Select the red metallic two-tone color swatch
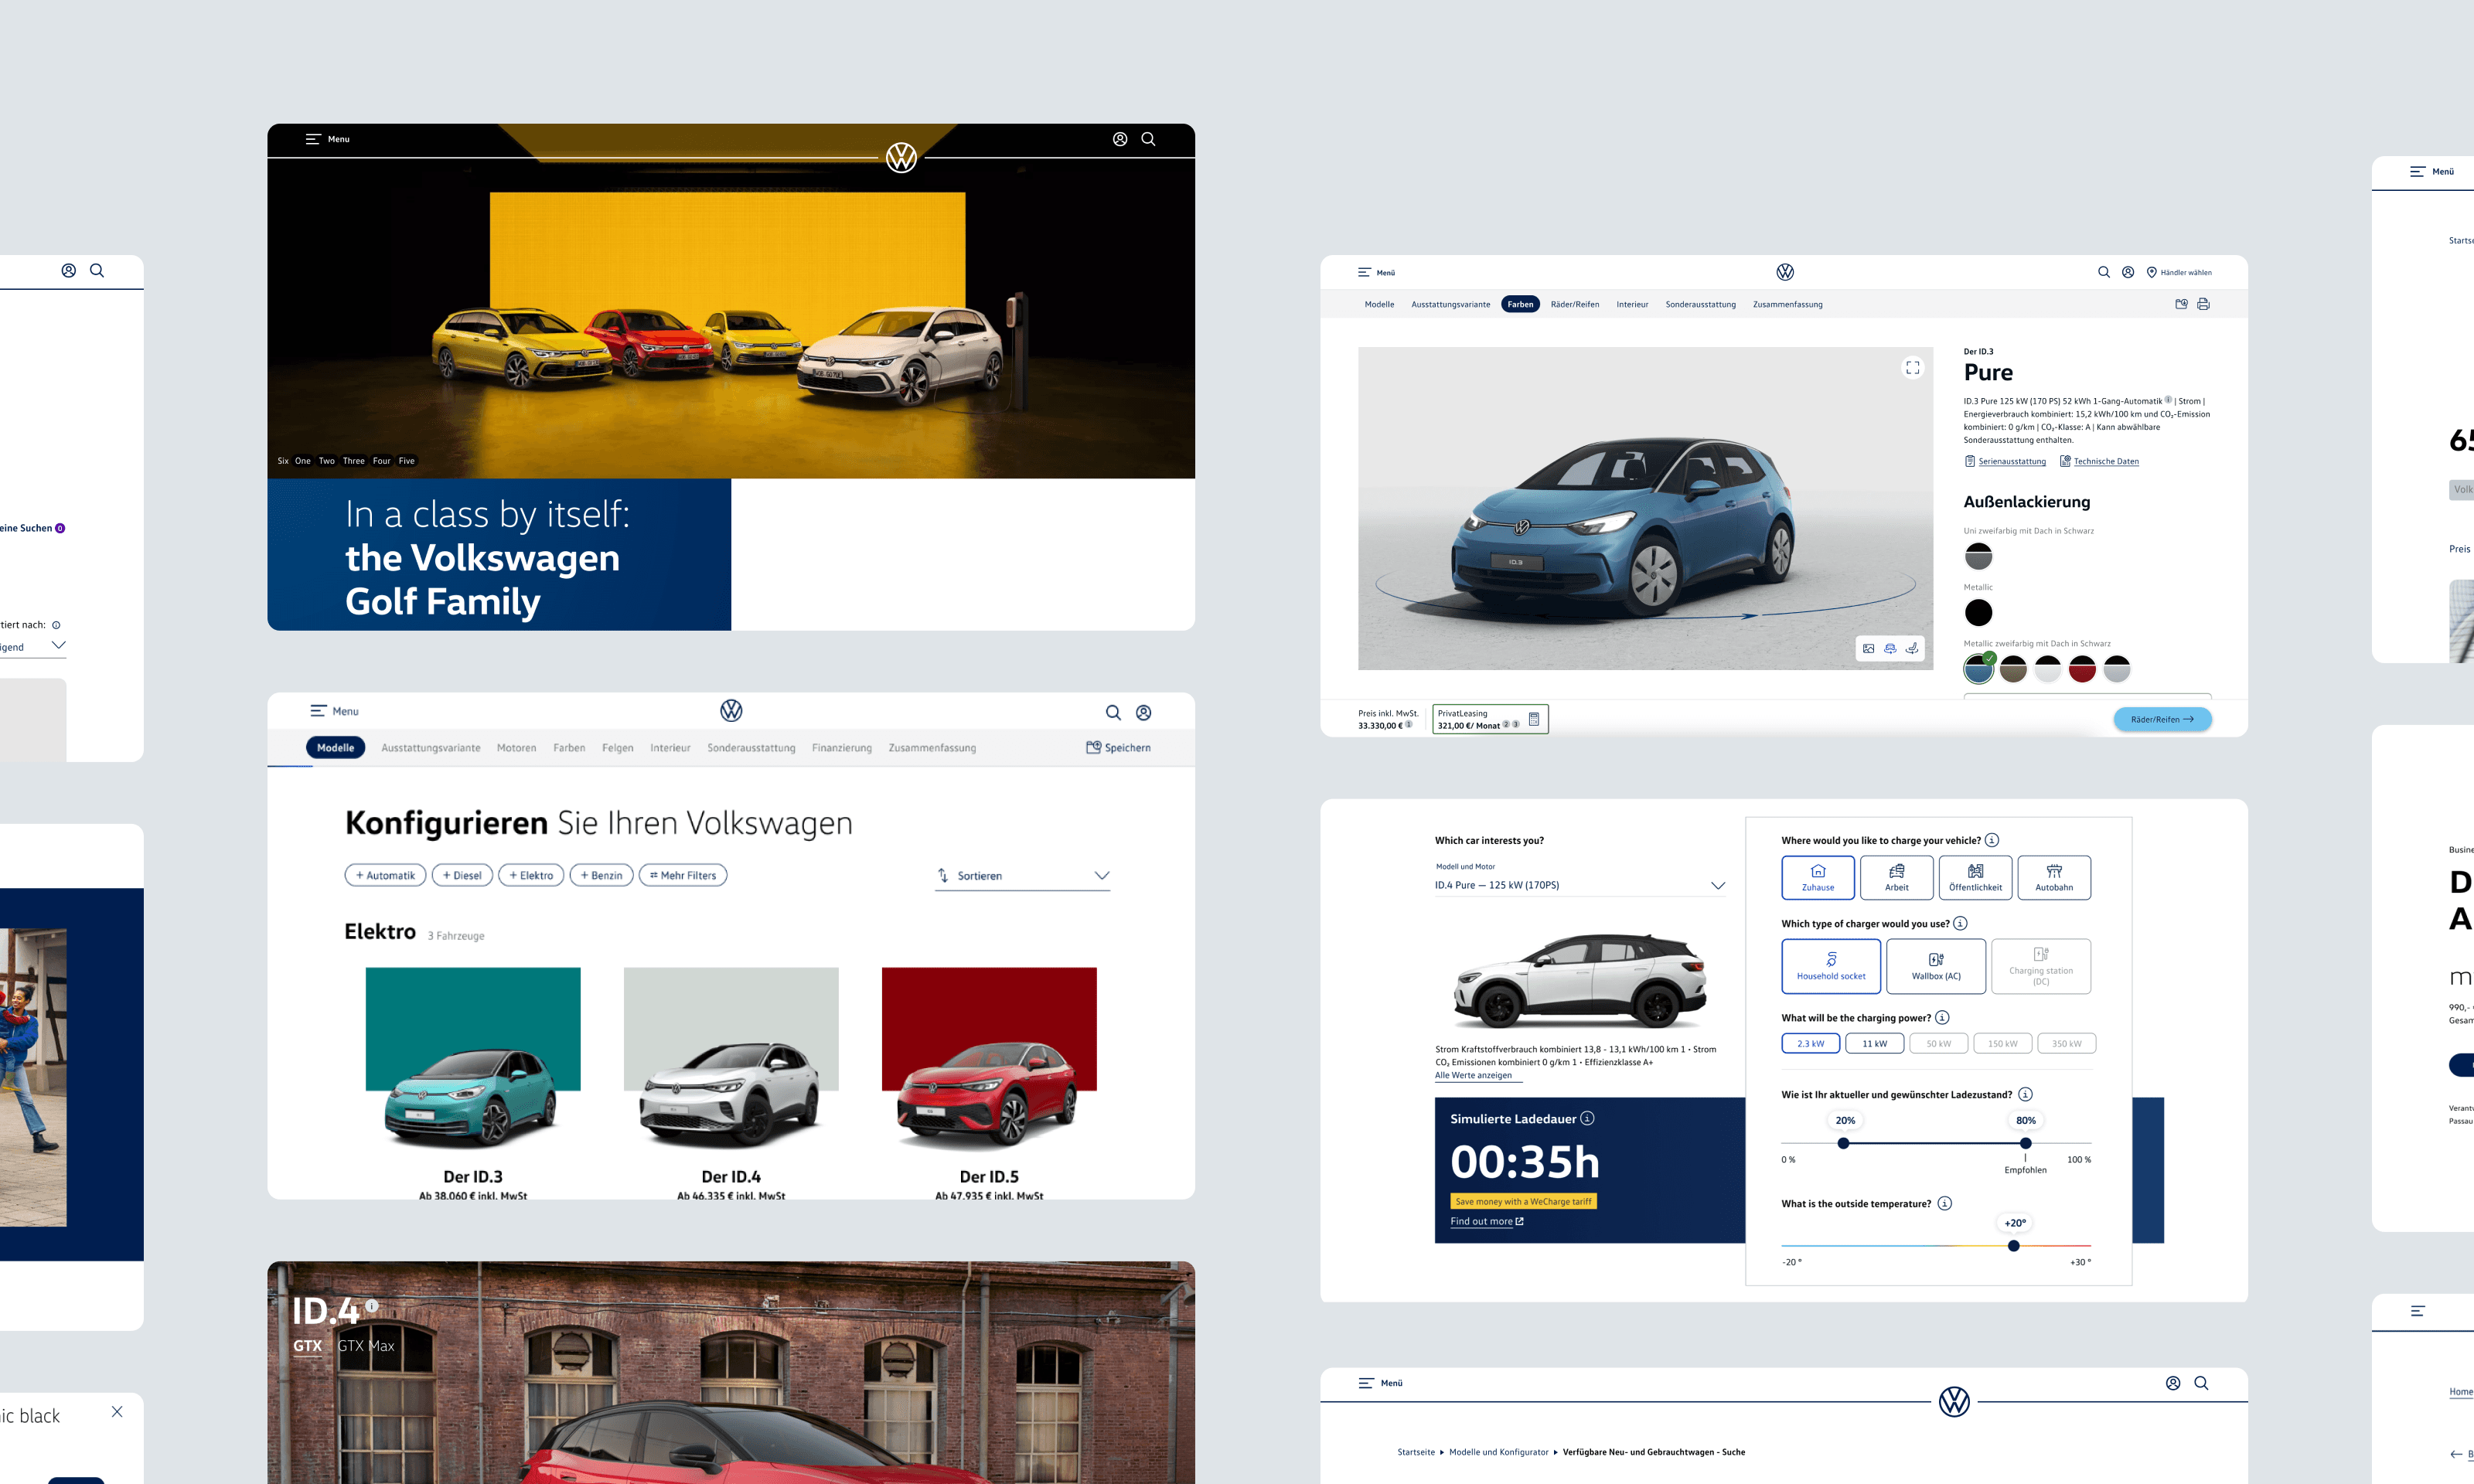 2082,670
